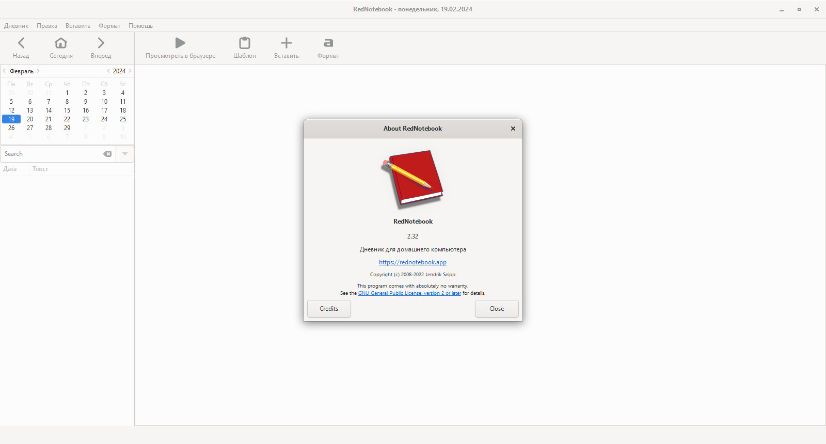Image resolution: width=826 pixels, height=444 pixels.
Task: Open the Дневник menu
Action: coord(17,26)
